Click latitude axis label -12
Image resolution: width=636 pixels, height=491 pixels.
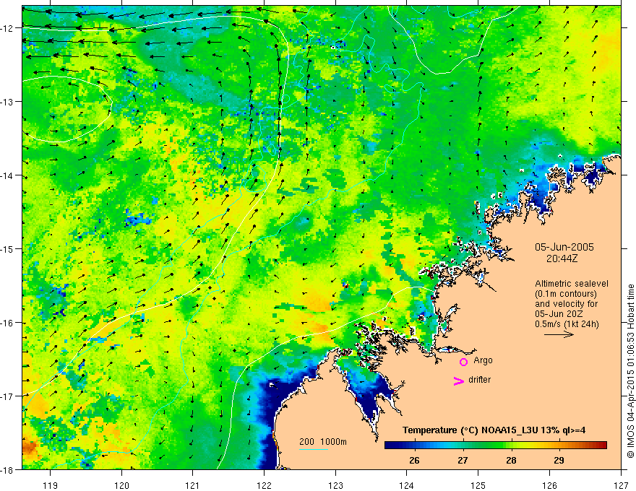[8, 28]
